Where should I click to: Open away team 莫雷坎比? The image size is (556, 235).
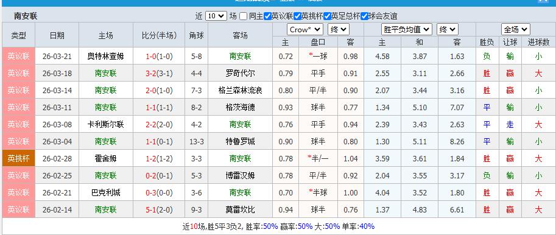pyautogui.click(x=240, y=209)
